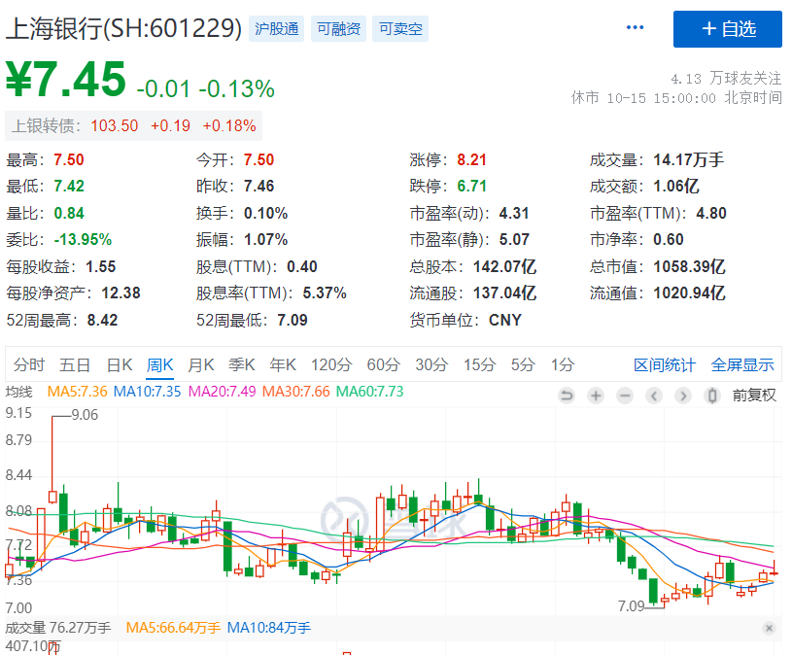Select the 15分 interval tab
The image size is (792, 655).
479,364
